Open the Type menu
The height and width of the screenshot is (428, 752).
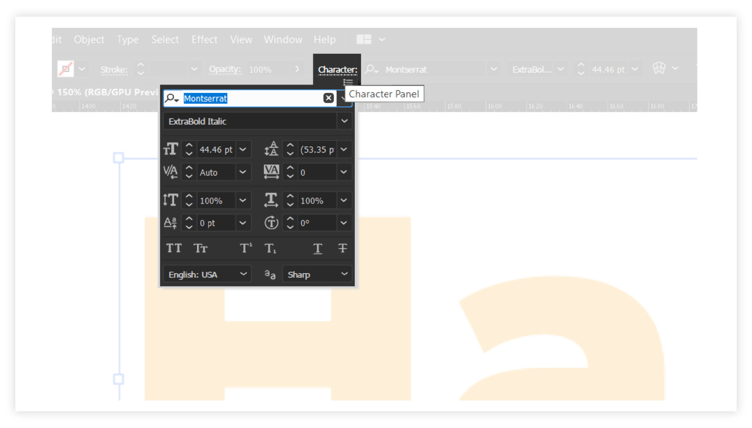pos(128,39)
